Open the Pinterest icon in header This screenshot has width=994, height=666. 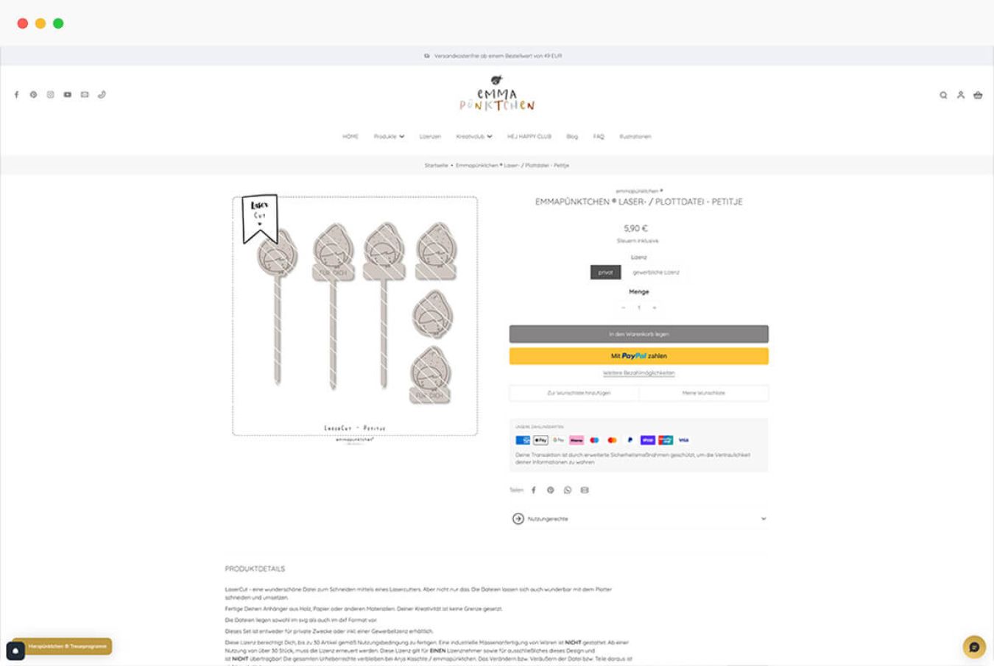(x=33, y=95)
